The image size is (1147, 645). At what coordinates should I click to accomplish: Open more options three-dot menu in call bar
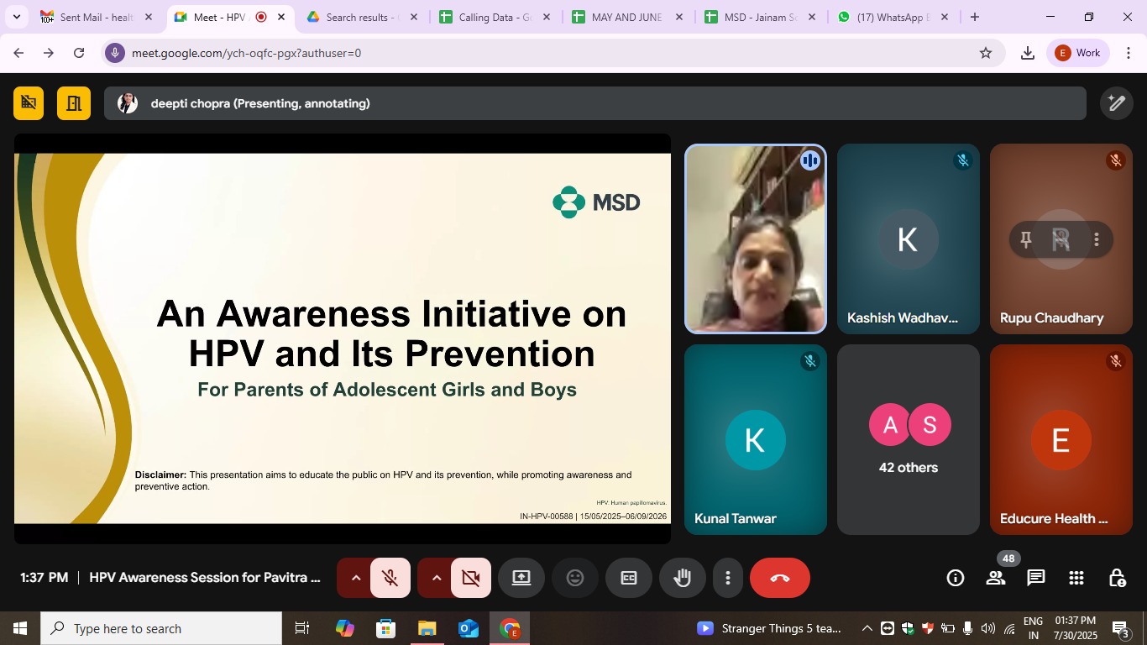[728, 578]
